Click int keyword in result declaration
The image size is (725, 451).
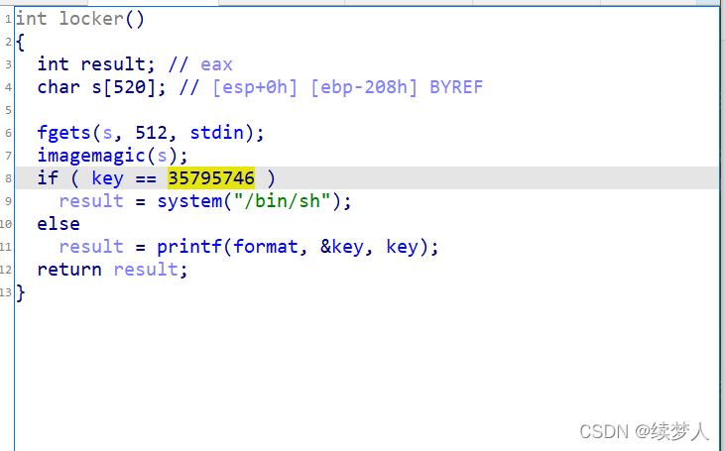point(53,64)
